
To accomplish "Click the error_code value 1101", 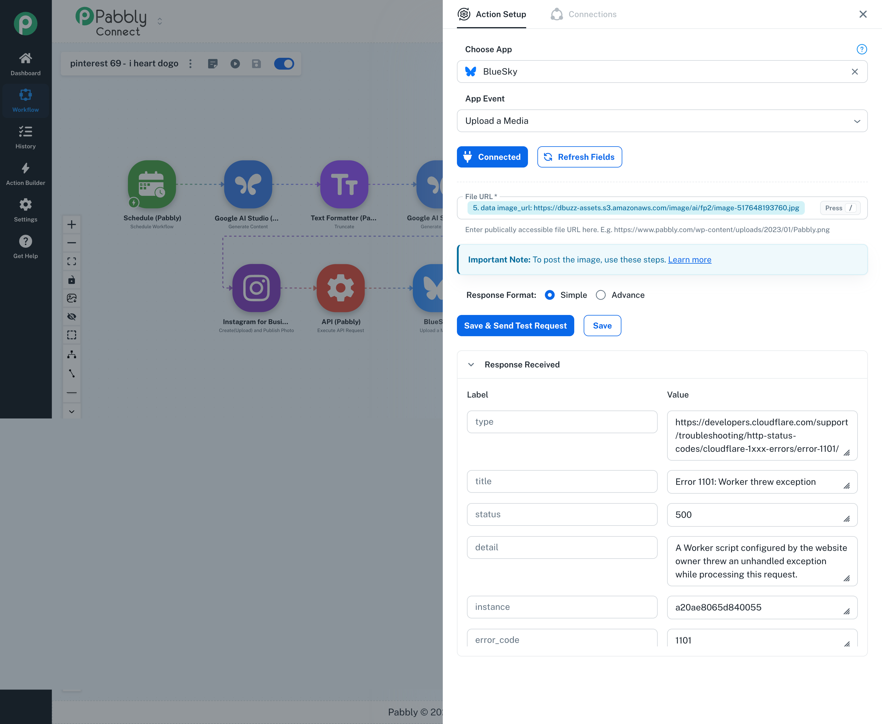I will click(x=762, y=638).
